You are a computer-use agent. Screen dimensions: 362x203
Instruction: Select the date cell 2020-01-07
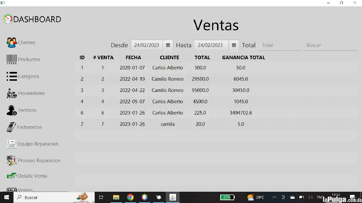click(x=132, y=68)
